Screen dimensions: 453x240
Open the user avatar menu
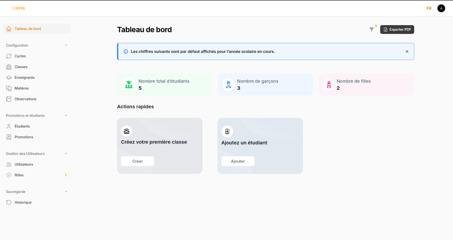(x=441, y=8)
